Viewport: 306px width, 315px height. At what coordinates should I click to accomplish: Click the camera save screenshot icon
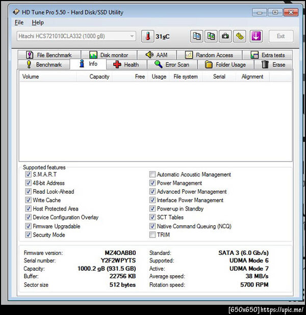tap(225, 36)
